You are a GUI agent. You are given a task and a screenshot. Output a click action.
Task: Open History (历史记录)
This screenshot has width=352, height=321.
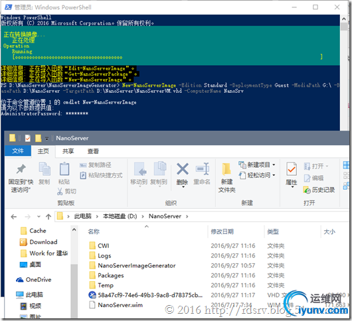(x=319, y=190)
